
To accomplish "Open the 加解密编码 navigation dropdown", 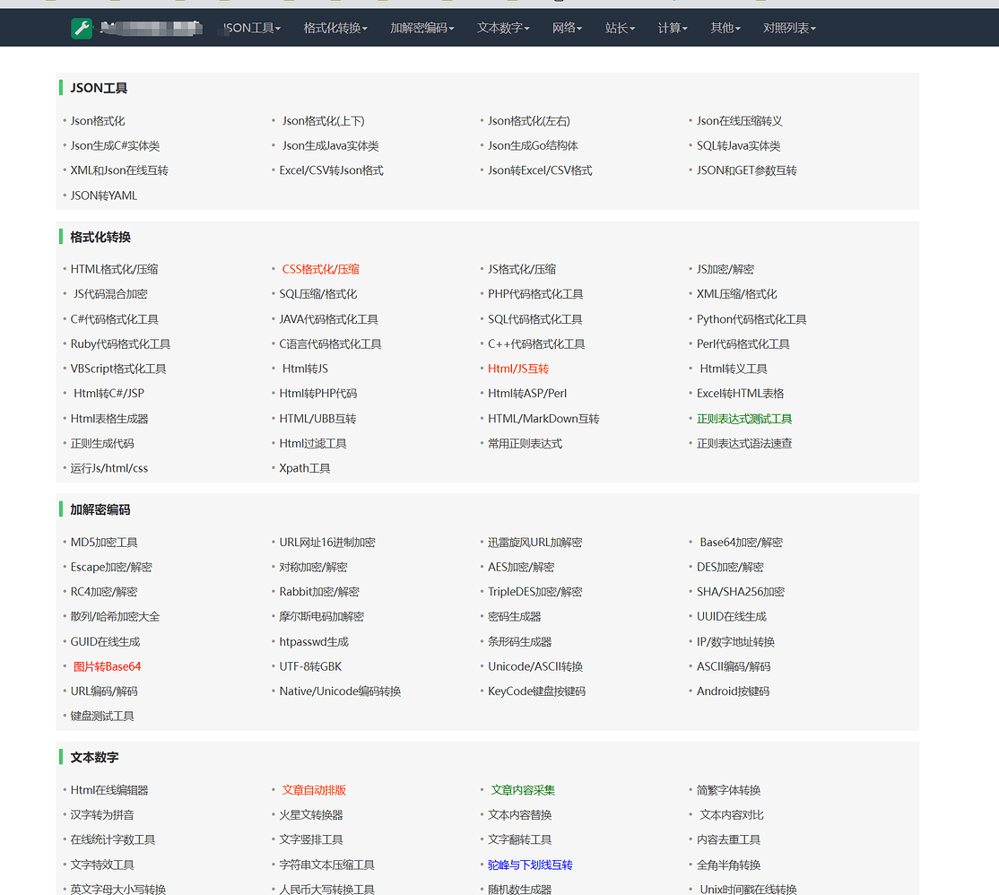I will [x=421, y=29].
